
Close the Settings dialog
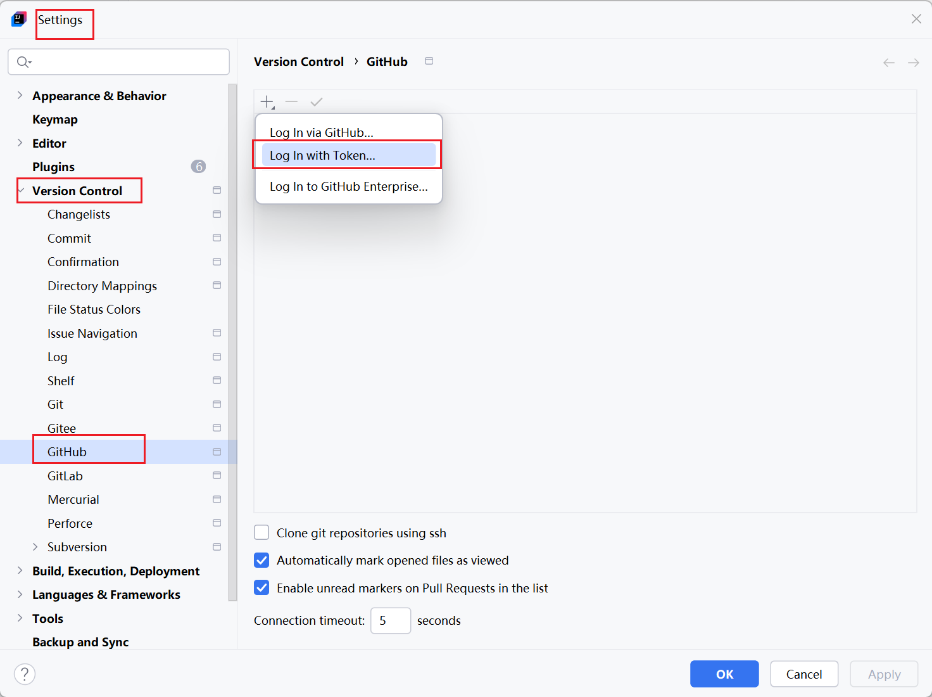click(916, 19)
